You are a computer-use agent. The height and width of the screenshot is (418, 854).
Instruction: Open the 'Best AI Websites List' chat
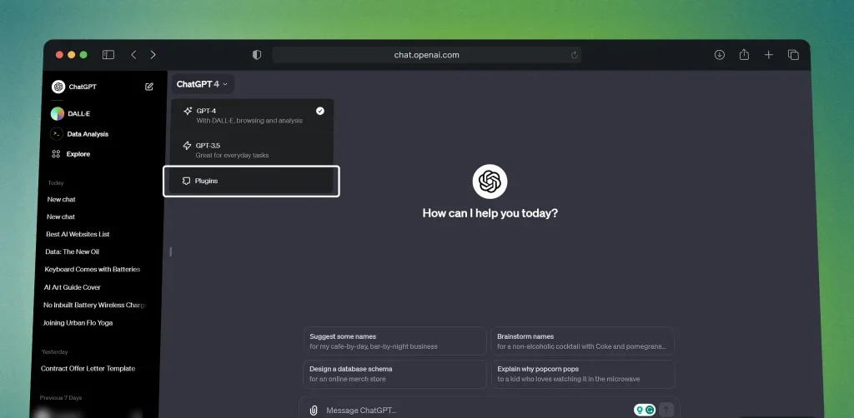[78, 235]
